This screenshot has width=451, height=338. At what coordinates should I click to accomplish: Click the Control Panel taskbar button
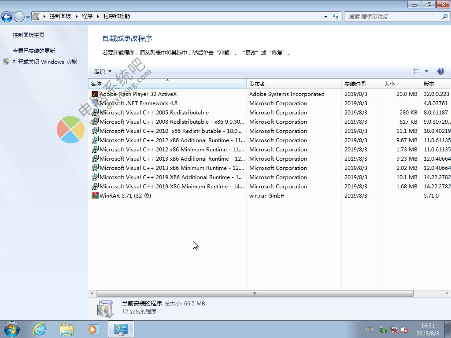click(x=121, y=329)
